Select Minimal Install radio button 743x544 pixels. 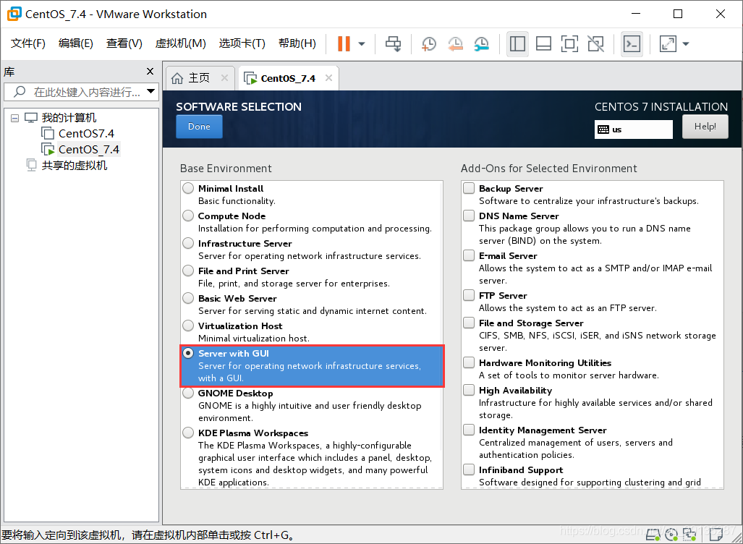[x=188, y=188]
